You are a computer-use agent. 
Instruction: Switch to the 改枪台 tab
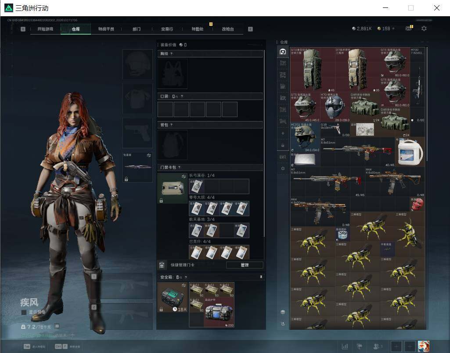click(x=228, y=29)
